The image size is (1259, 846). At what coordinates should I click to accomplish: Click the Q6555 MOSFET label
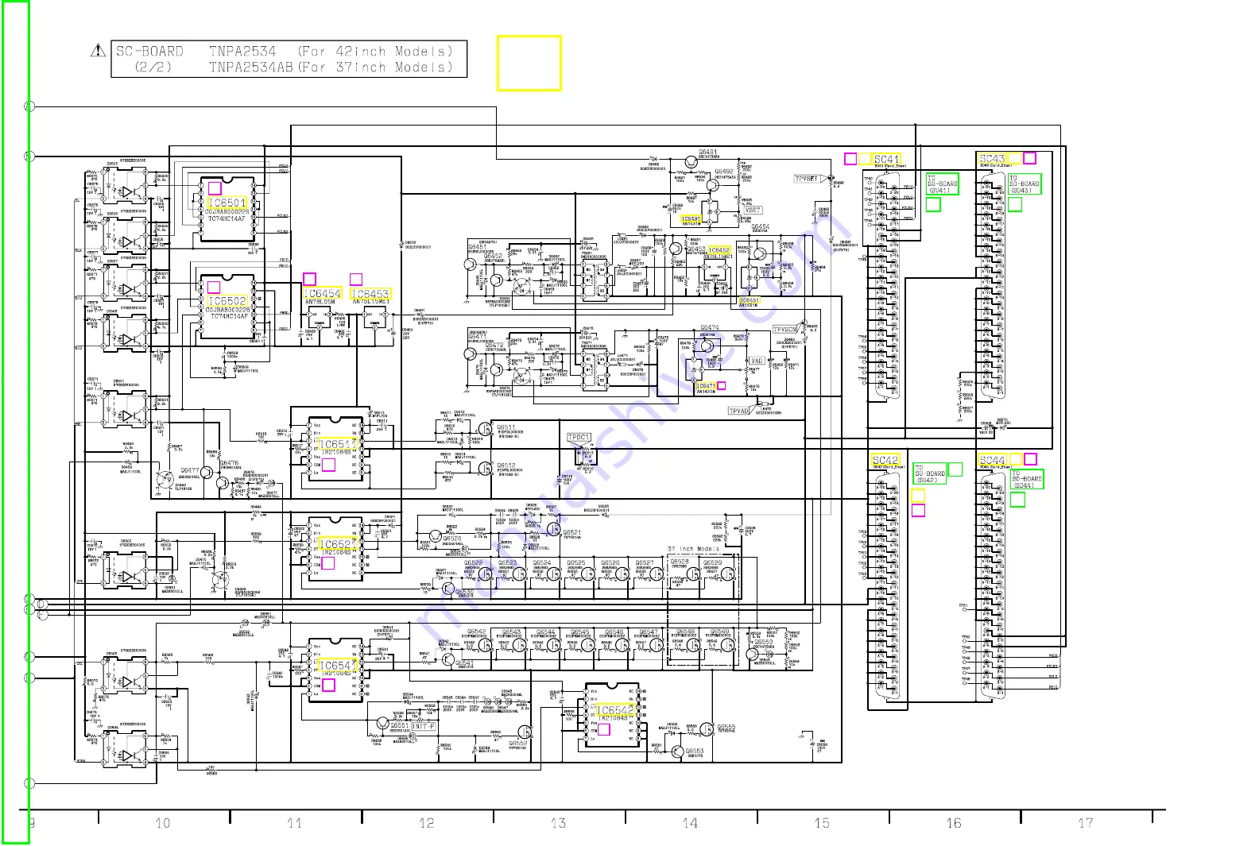click(x=726, y=728)
